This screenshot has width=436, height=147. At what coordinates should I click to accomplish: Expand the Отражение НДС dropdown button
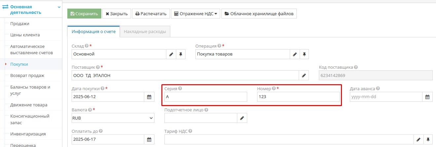pyautogui.click(x=195, y=14)
